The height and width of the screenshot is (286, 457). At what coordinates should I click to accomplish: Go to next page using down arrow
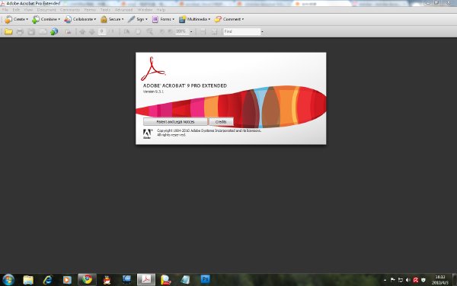click(92, 31)
